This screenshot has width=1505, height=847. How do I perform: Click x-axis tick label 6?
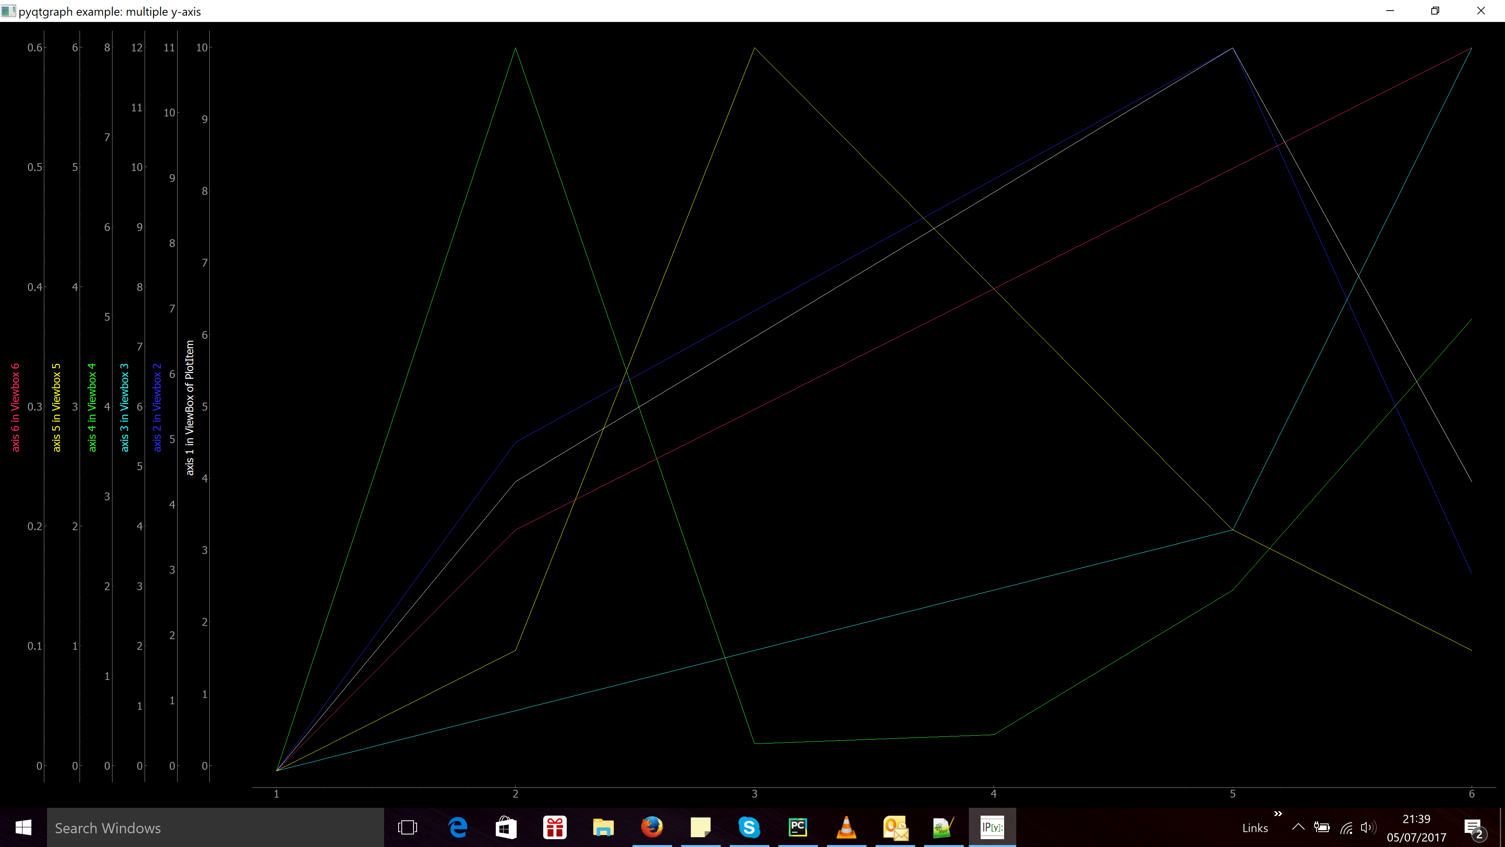[1472, 794]
